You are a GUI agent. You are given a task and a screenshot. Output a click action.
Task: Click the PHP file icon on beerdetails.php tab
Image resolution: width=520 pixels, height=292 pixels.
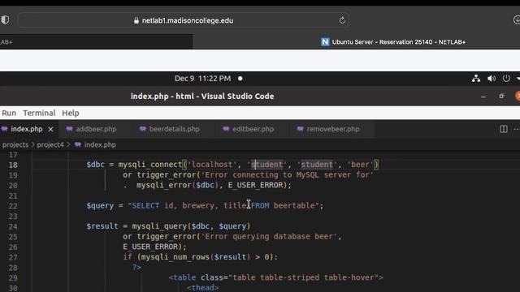coord(143,129)
